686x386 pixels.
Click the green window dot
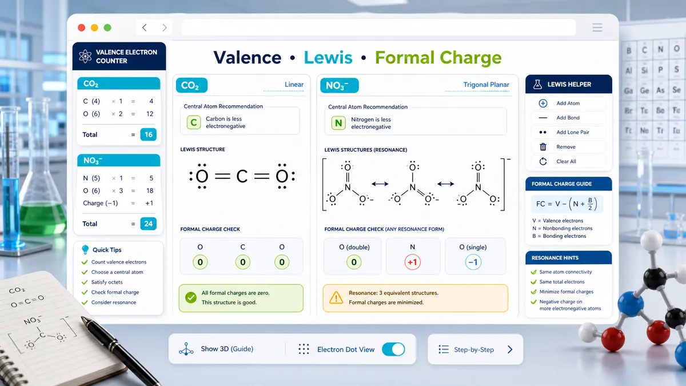point(107,27)
